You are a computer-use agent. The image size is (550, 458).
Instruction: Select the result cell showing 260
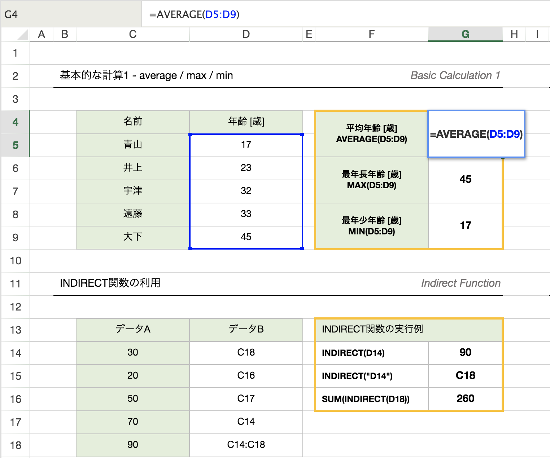(466, 399)
